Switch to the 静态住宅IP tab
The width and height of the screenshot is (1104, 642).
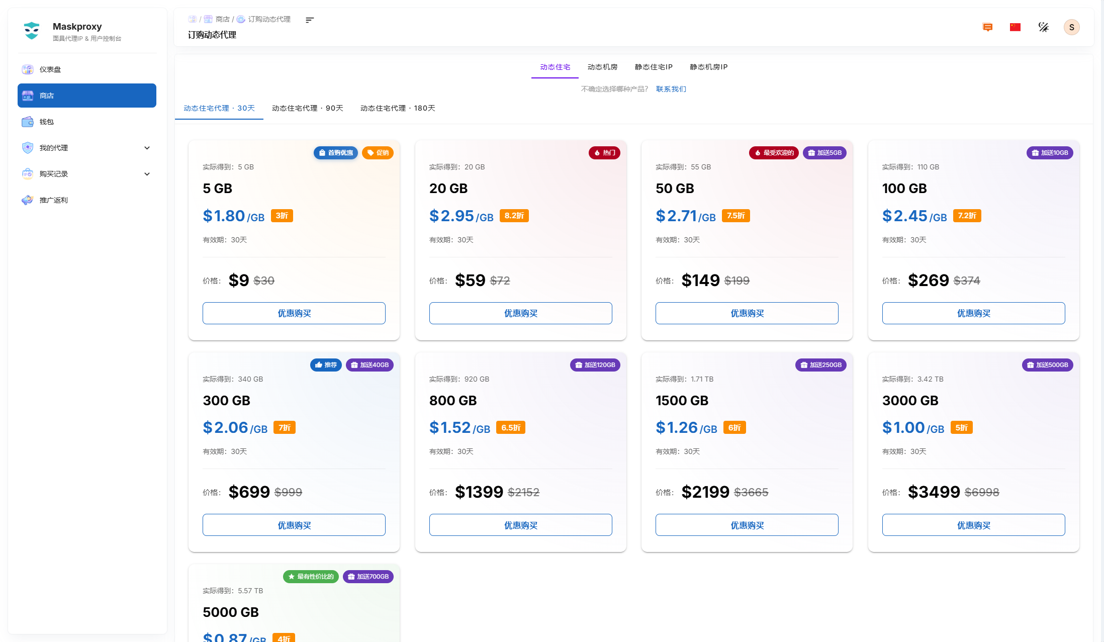coord(654,67)
